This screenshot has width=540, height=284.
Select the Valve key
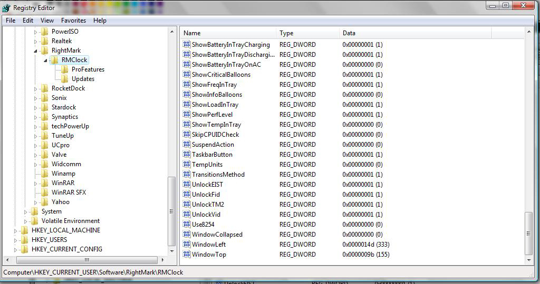[59, 155]
